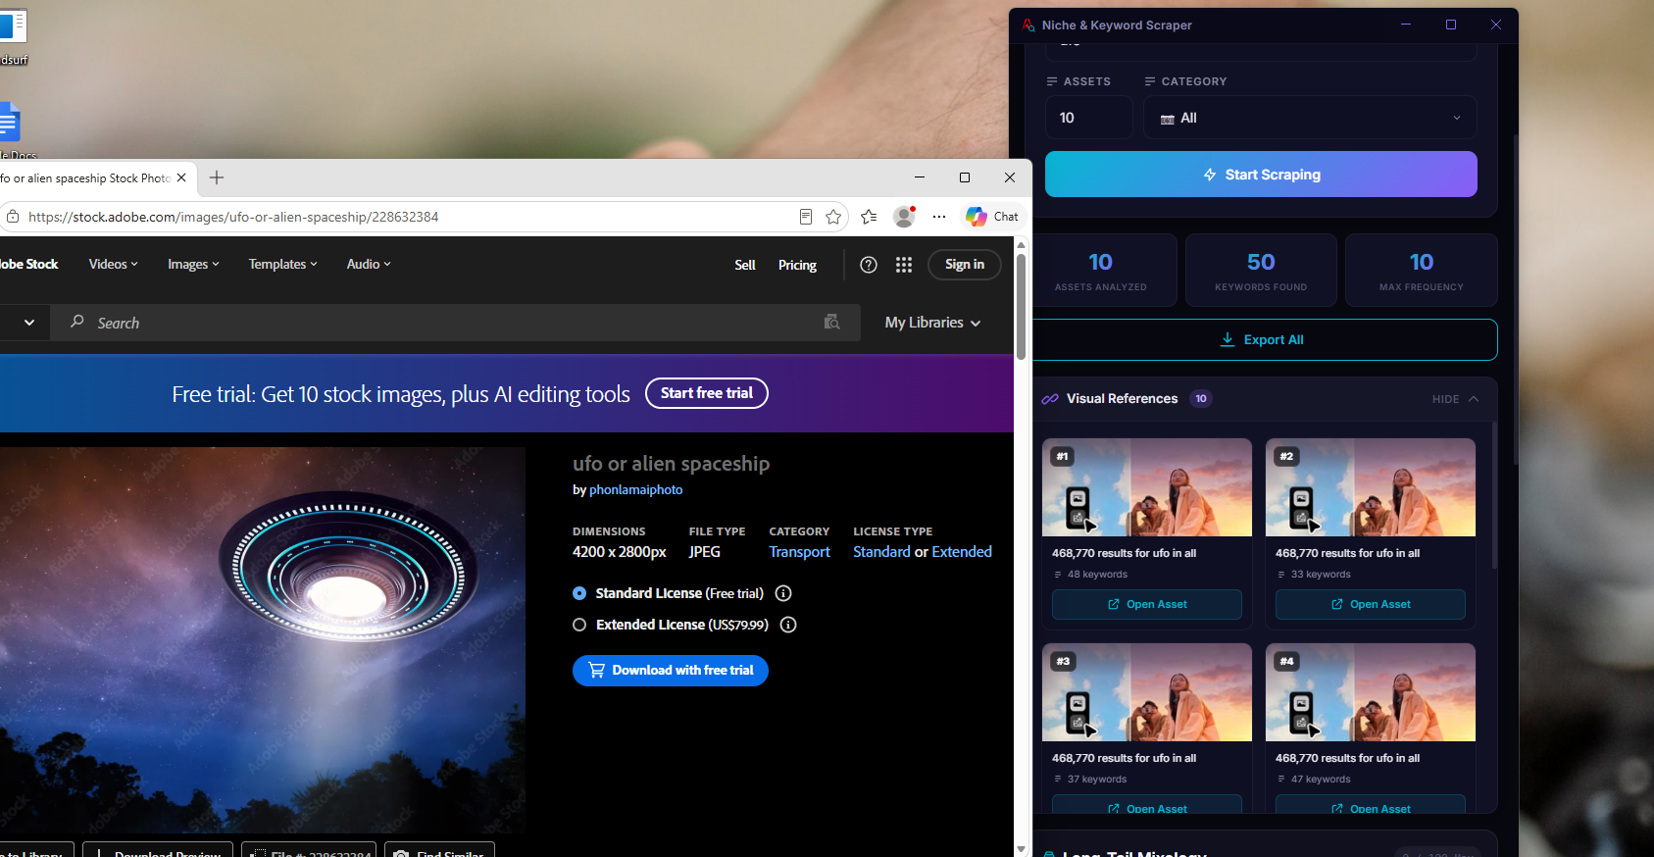View site information lock icon
The width and height of the screenshot is (1654, 857).
tap(12, 217)
